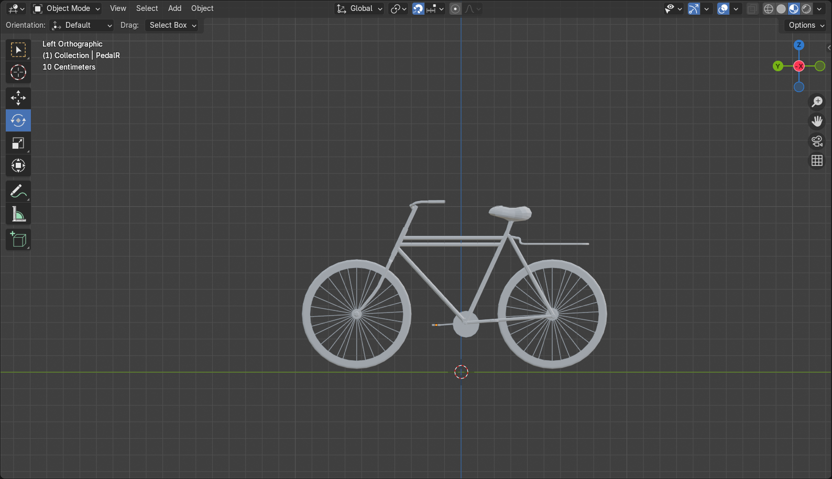Viewport: 832px width, 479px height.
Task: Expand the overlays options arrow
Action: 736,9
